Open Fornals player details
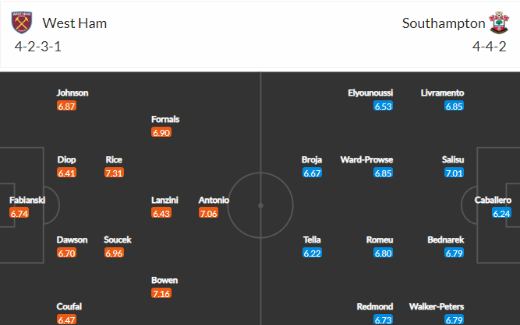The height and width of the screenshot is (325, 520). pos(165,120)
